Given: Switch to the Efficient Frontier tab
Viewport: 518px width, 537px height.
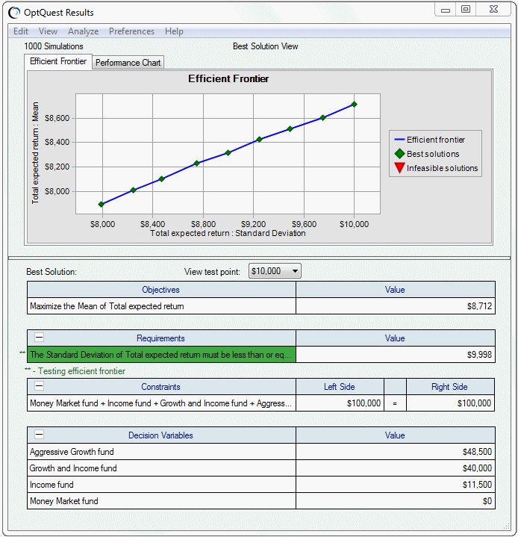Looking at the screenshot, I should (58, 62).
